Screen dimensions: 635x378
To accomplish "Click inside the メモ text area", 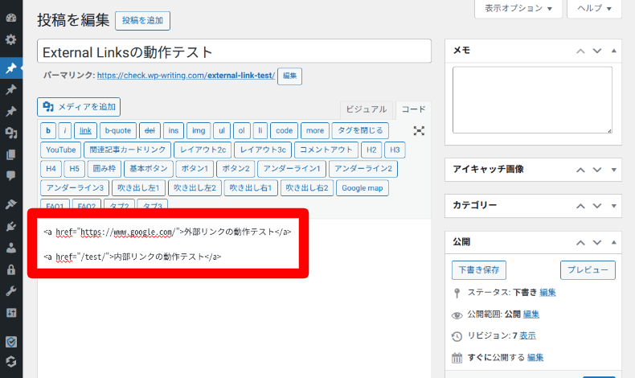I will (532, 100).
